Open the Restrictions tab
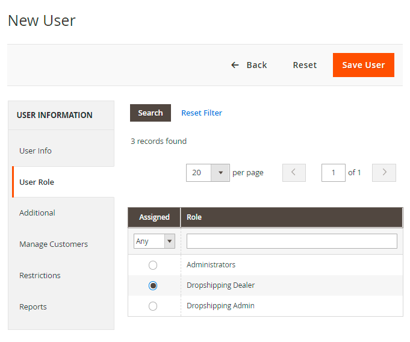Image resolution: width=410 pixels, height=342 pixels. point(40,275)
